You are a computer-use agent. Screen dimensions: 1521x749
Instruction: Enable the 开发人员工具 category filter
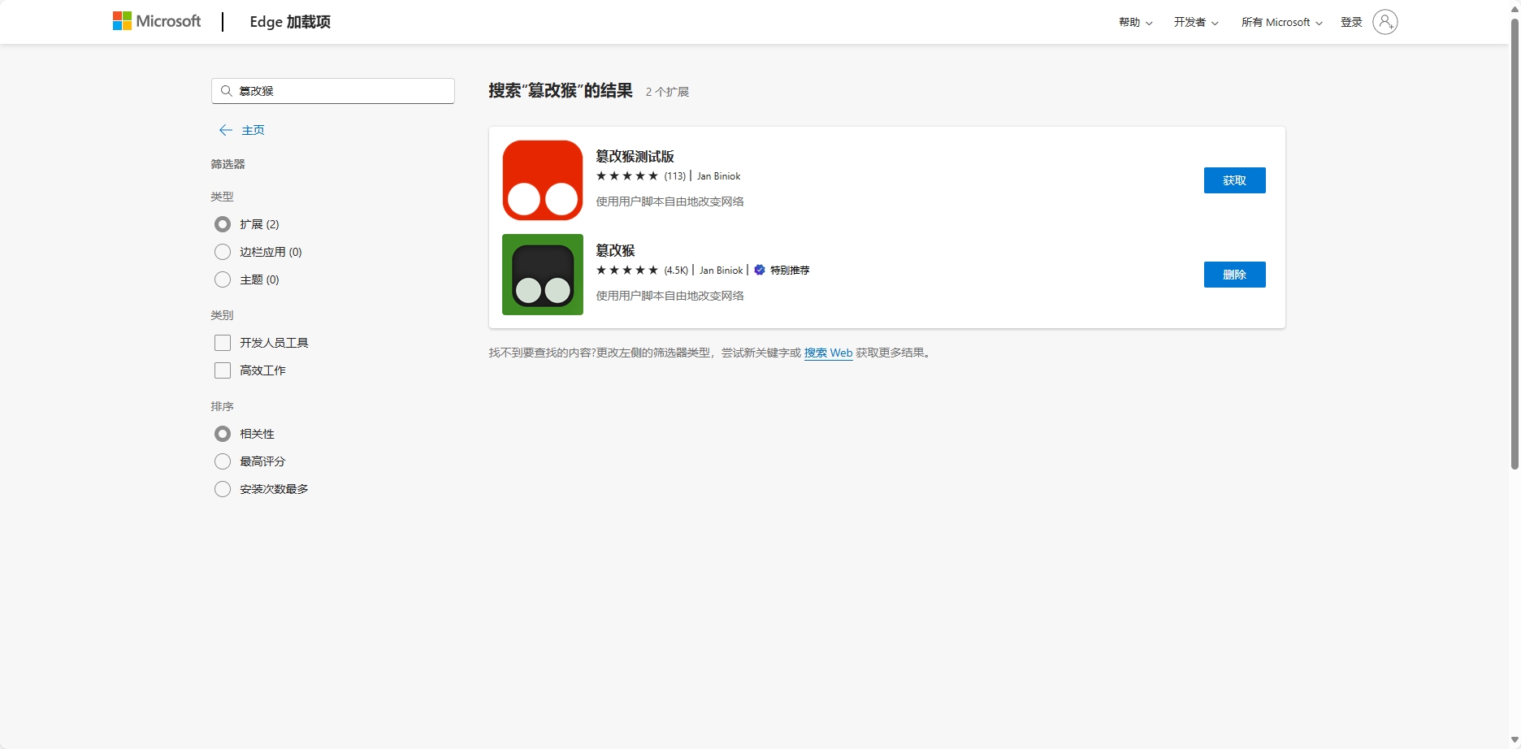click(x=222, y=342)
